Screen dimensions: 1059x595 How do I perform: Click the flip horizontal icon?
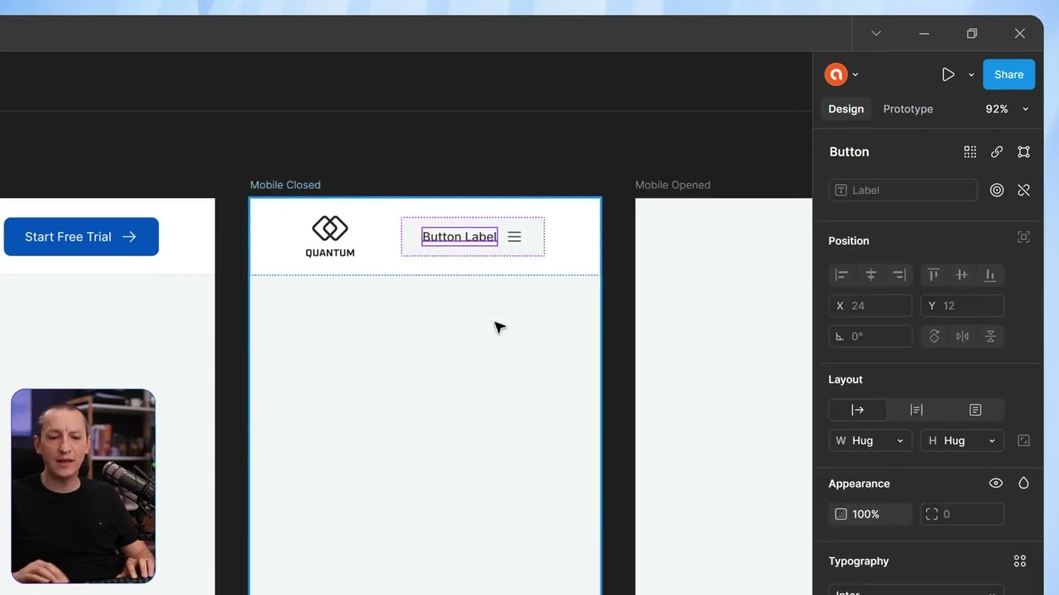coord(962,336)
